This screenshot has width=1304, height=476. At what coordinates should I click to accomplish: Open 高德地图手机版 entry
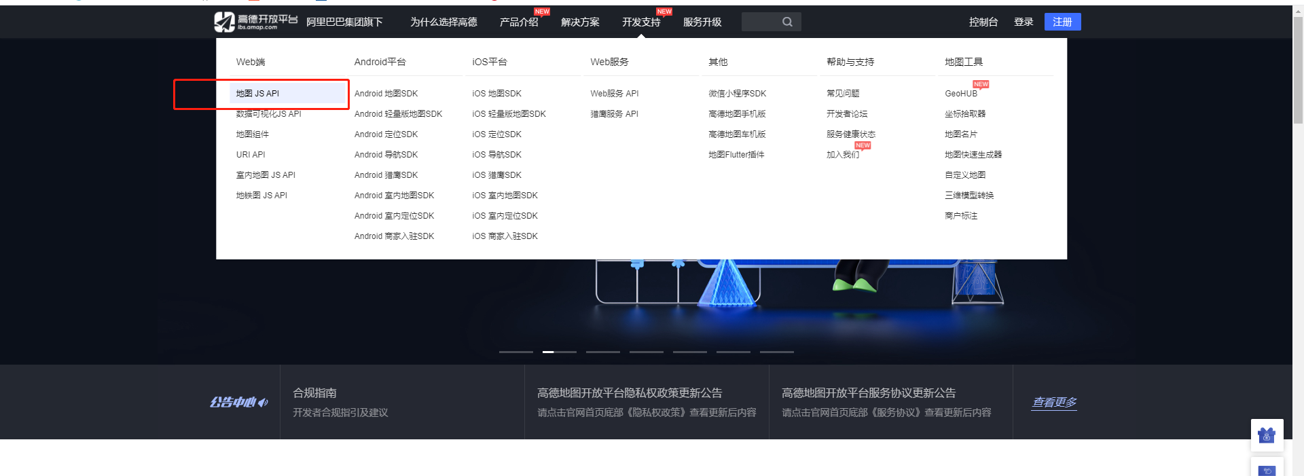coord(737,114)
